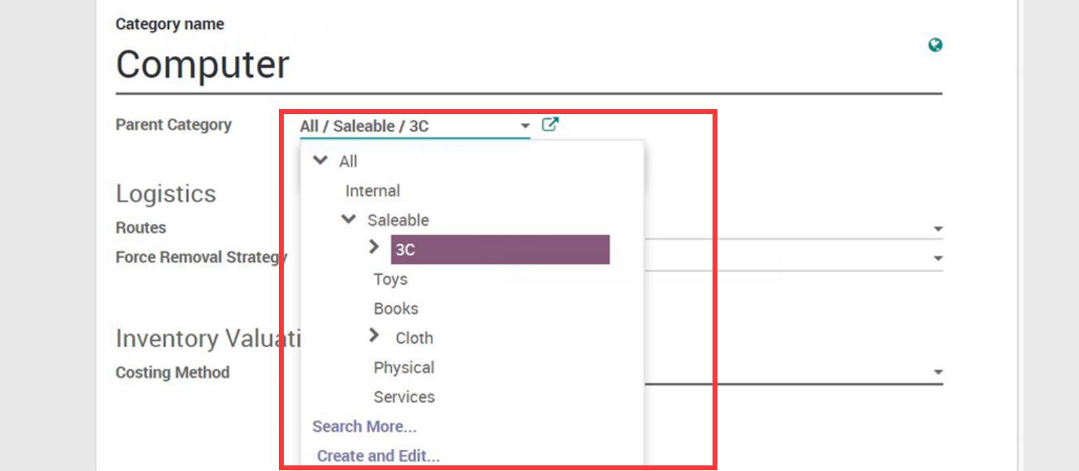
Task: Select the Books category
Action: pos(396,309)
